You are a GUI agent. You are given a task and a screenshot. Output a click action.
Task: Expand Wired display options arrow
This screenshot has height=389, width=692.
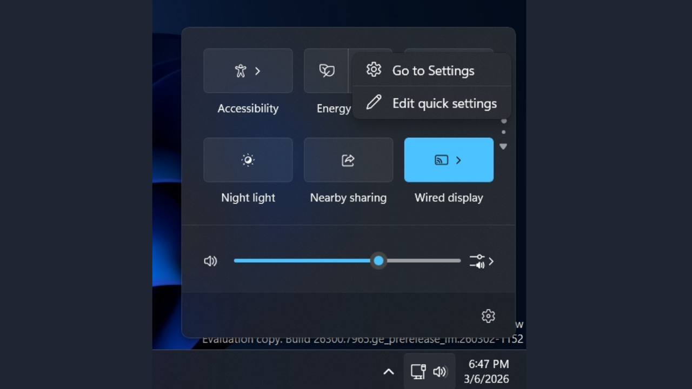coord(459,160)
